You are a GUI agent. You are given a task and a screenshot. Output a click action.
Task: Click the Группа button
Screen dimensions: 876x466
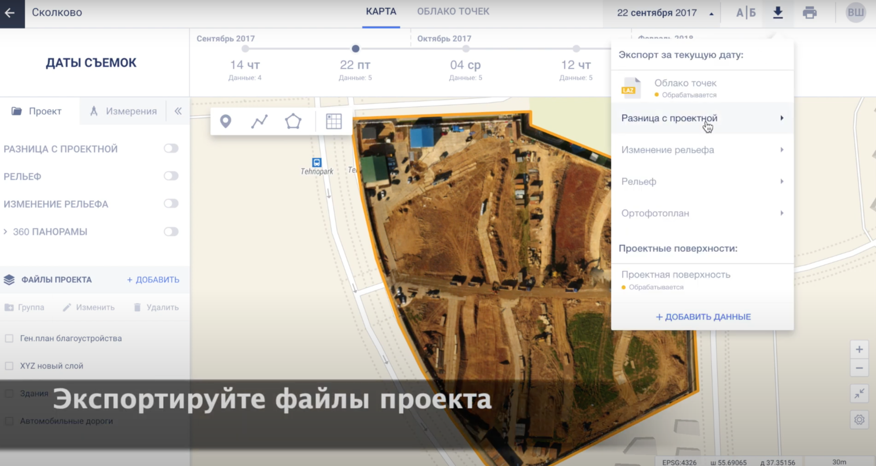pyautogui.click(x=25, y=308)
